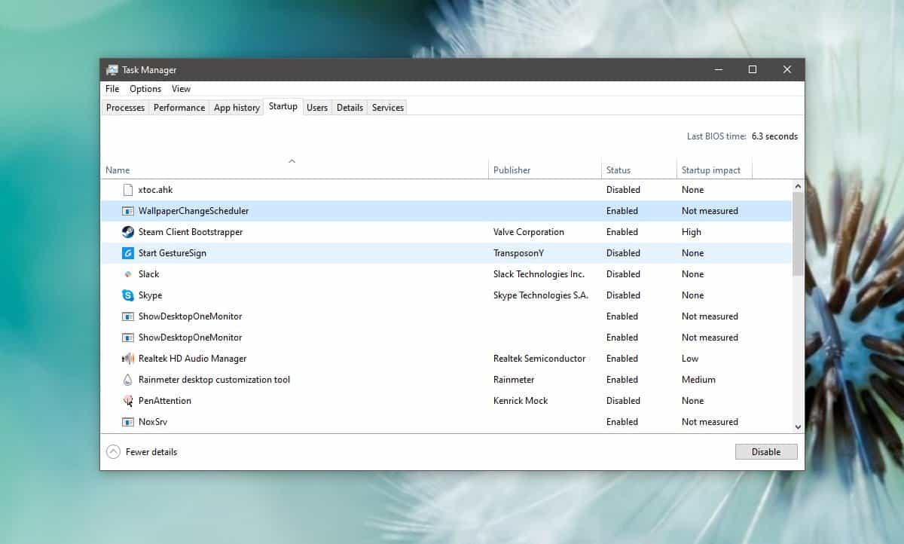Click the Slack app icon
The image size is (904, 544).
(x=127, y=274)
